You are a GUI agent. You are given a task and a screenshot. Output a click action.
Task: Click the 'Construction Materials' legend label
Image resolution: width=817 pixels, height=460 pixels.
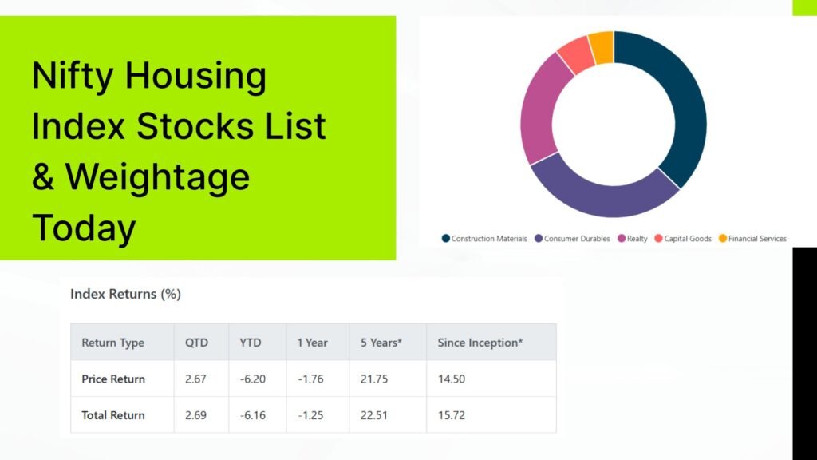point(489,238)
